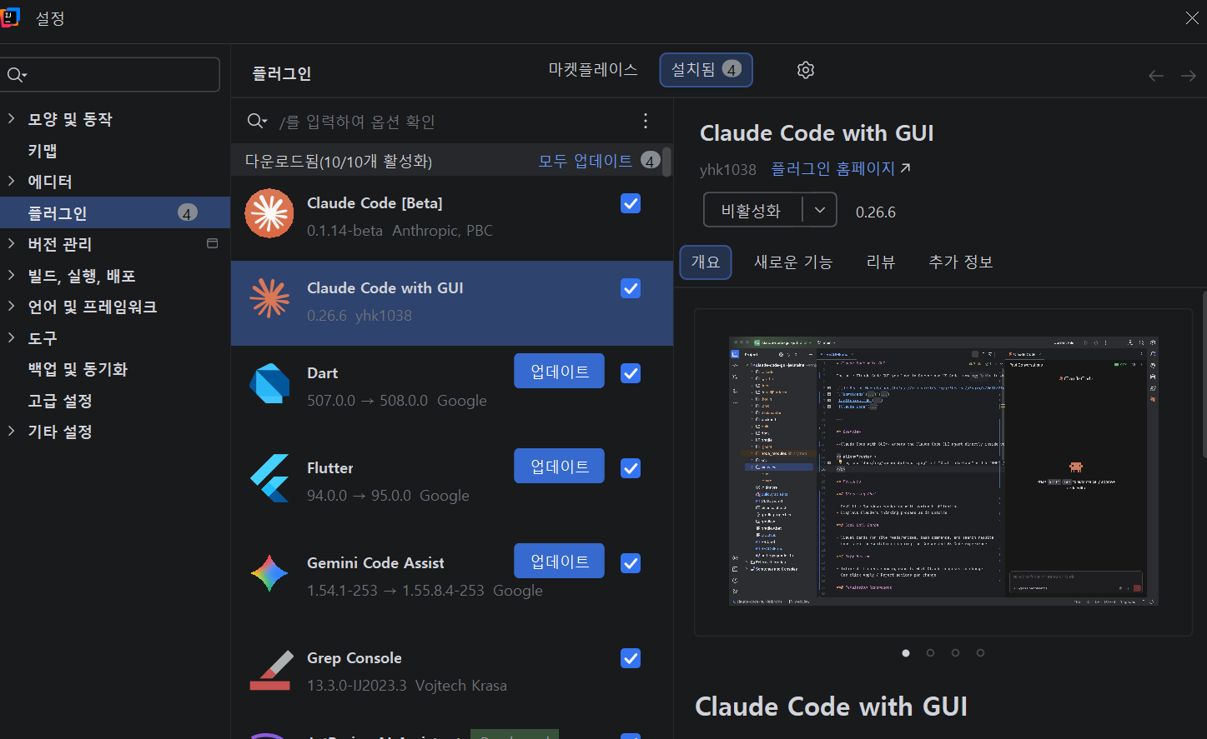The image size is (1207, 739).
Task: Uncheck the Claude Code with GUI plugin
Action: (x=631, y=288)
